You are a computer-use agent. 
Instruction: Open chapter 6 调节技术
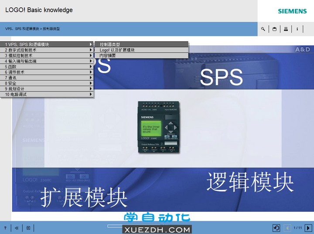[x=47, y=72]
